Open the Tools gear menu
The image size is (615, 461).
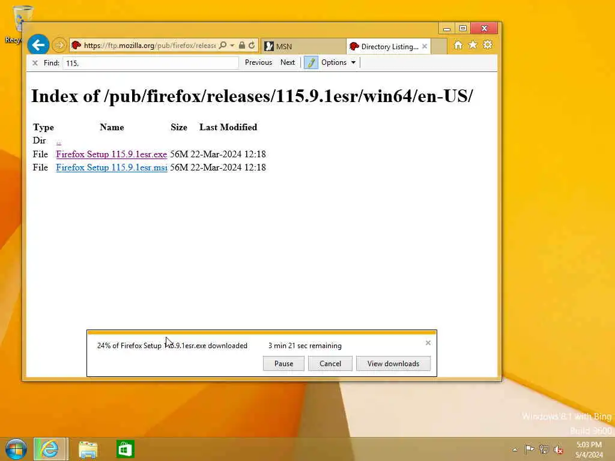[488, 45]
